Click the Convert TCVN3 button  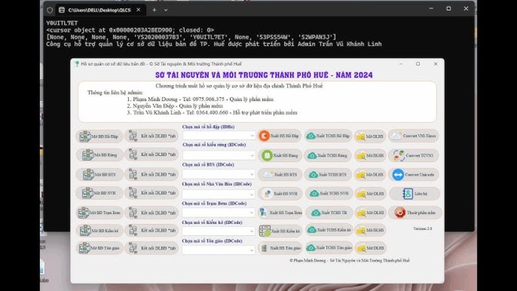click(414, 155)
